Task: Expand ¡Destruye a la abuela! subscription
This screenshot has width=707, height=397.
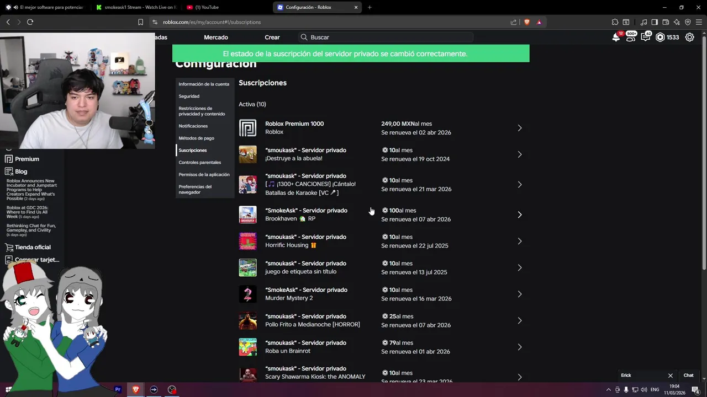Action: coord(520,154)
